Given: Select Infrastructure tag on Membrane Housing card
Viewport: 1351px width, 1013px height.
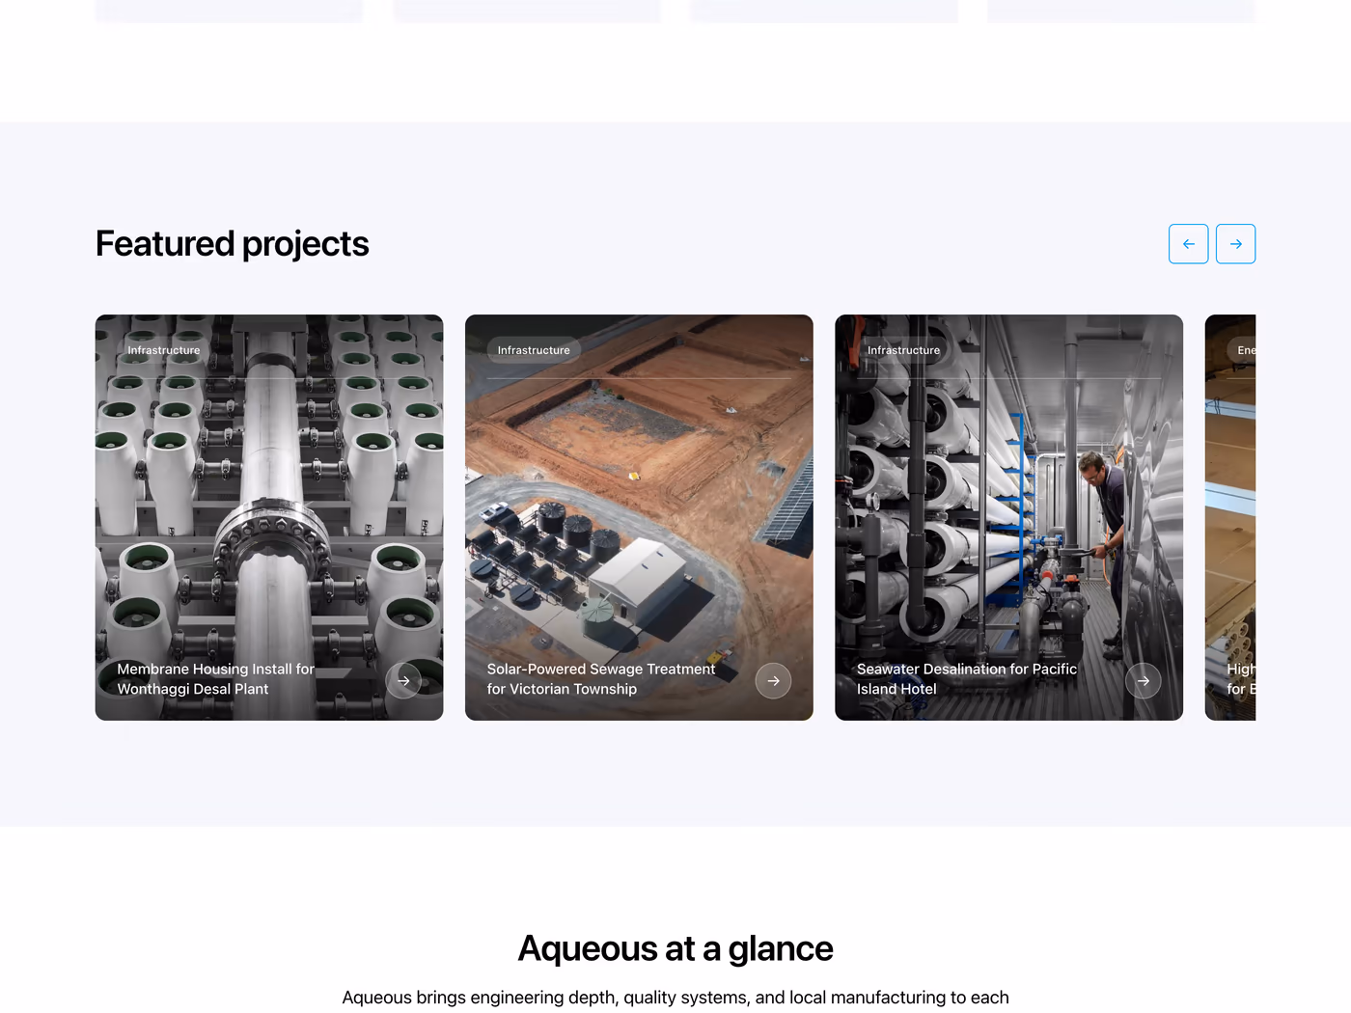Looking at the screenshot, I should 164,350.
